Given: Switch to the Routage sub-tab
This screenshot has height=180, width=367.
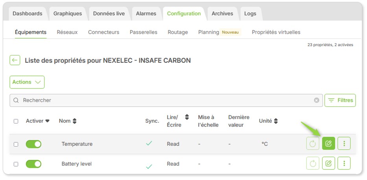Looking at the screenshot, I should [178, 32].
